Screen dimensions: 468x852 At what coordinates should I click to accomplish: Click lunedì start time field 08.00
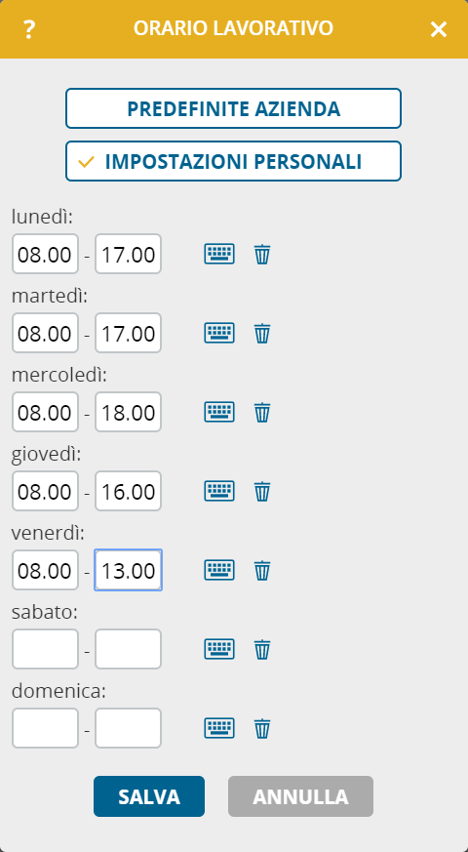(x=45, y=254)
